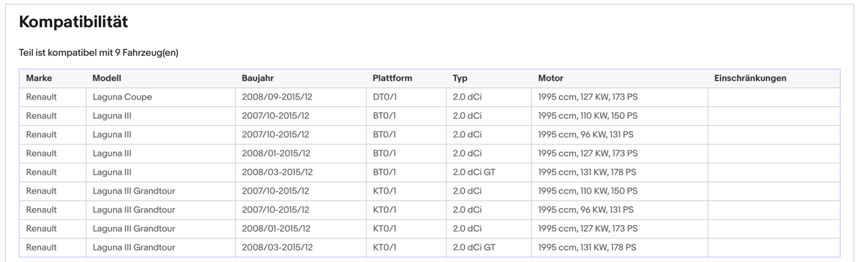
Task: Select 2008/01-2015/12 Baujahr for Laguna III Grandtour
Action: point(276,229)
